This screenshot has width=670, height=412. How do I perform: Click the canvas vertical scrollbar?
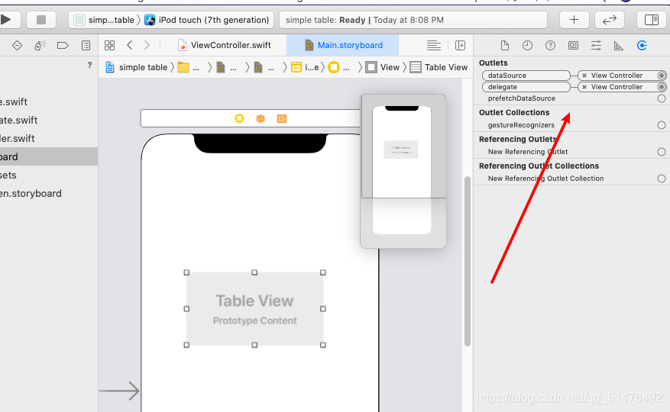pyautogui.click(x=468, y=260)
